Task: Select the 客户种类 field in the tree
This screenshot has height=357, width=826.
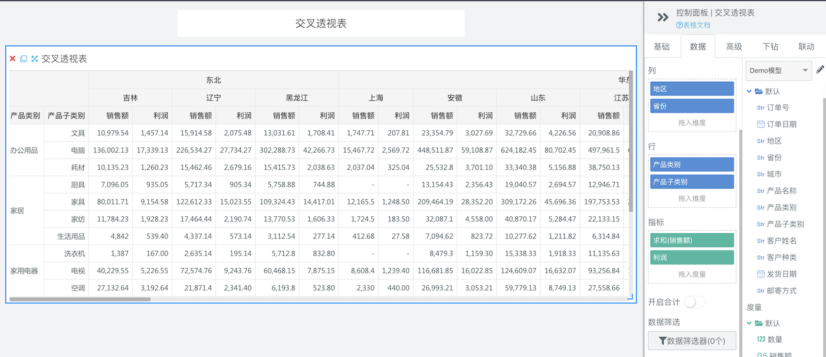Action: click(x=782, y=257)
